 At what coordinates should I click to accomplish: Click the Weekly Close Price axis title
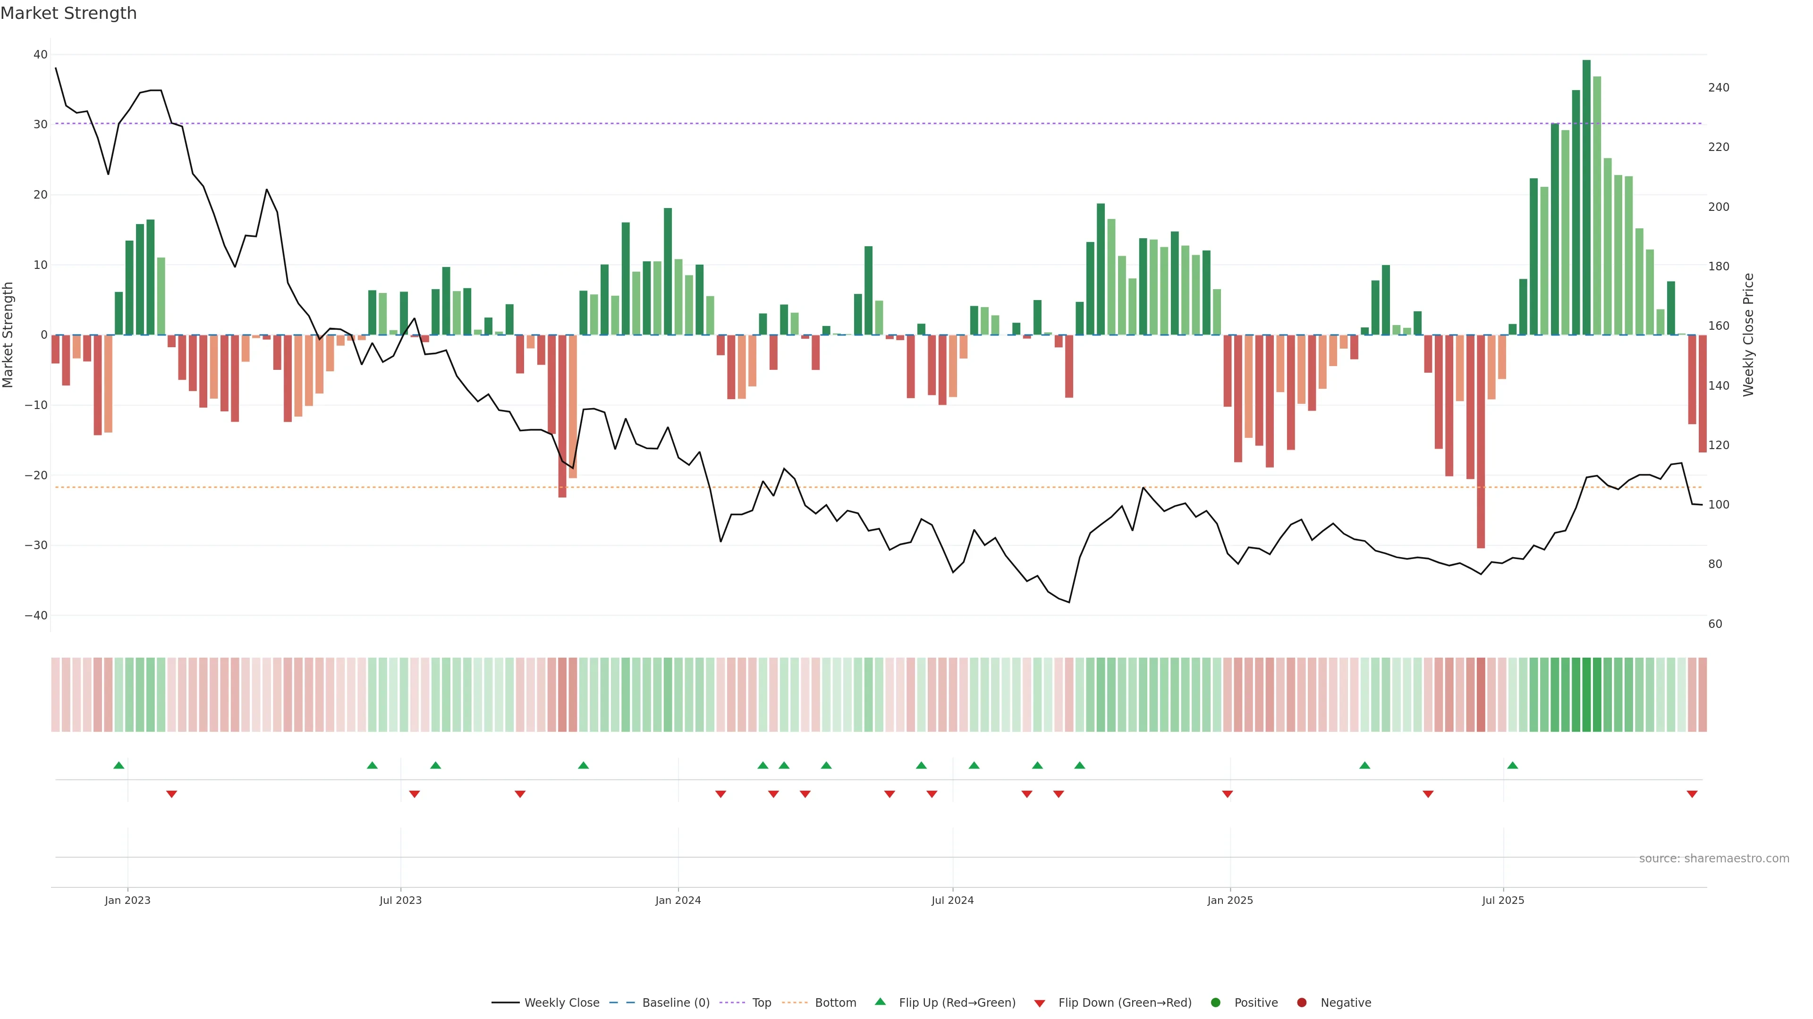click(1748, 335)
